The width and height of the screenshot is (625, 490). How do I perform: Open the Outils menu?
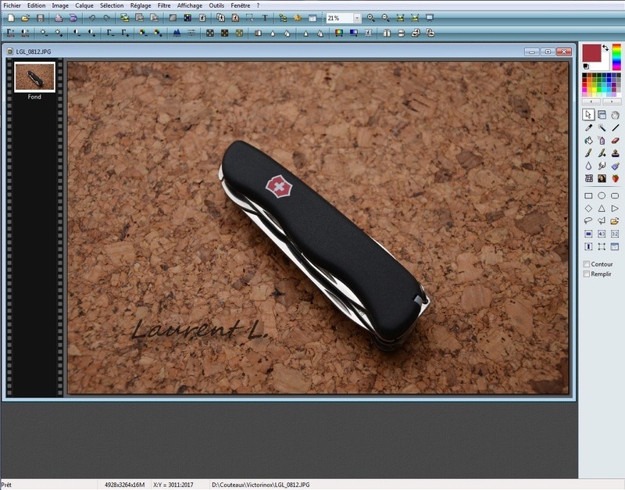click(x=216, y=5)
